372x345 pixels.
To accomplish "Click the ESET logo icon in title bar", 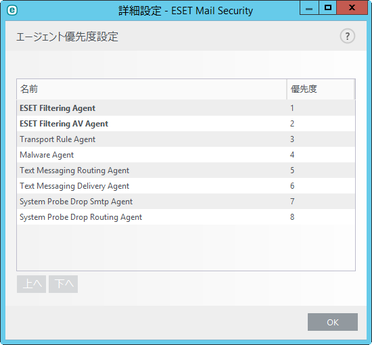I will (x=12, y=10).
